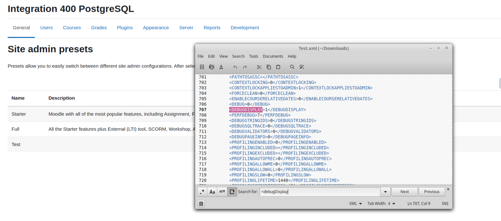Toggle the side pane icon in statusbar
Viewport: 501px width, 221px height.
point(201,203)
